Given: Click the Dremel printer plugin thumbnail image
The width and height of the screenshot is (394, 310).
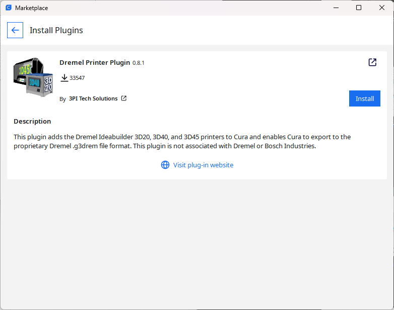Looking at the screenshot, I should [x=33, y=77].
